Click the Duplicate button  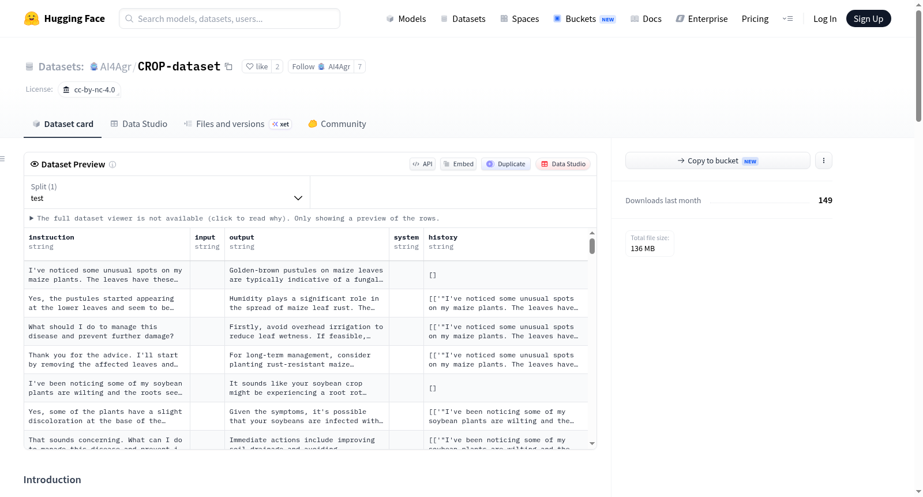506,164
